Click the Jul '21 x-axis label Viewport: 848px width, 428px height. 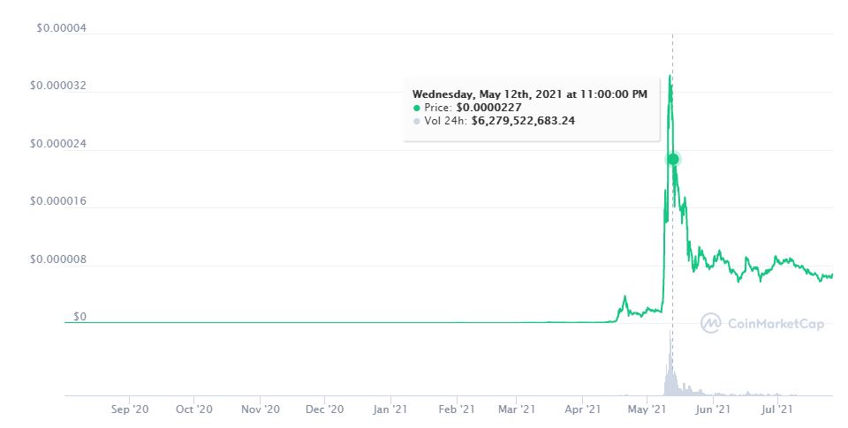click(776, 409)
